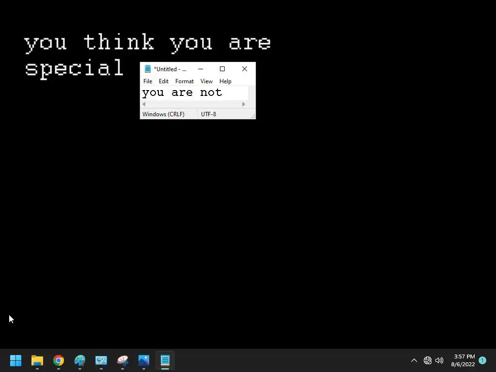The width and height of the screenshot is (496, 372).
Task: Open the Snipping Tool from the taskbar
Action: (123, 360)
